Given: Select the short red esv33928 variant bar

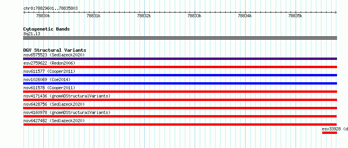Looking at the screenshot, I should 330,133.
